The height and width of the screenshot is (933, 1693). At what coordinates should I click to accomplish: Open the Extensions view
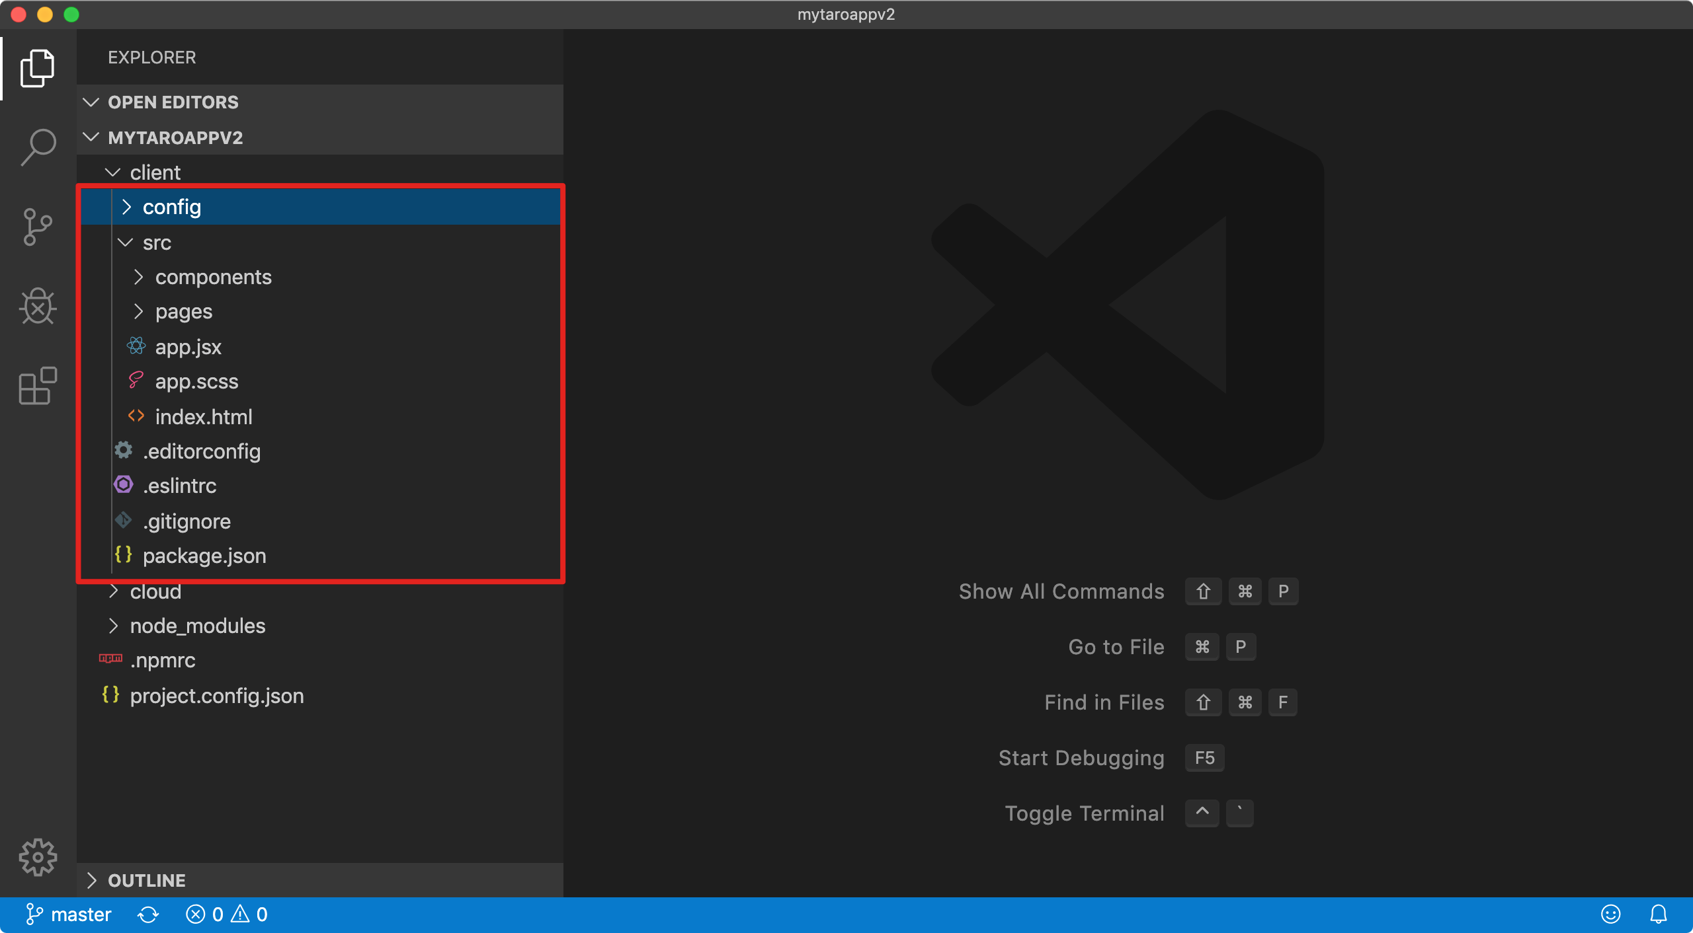(x=38, y=386)
